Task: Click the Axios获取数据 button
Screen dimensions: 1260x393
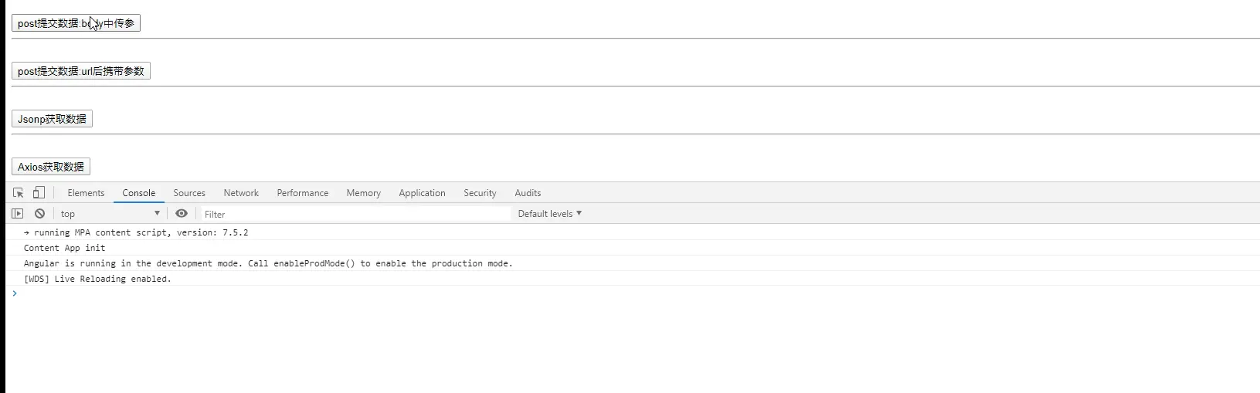Action: coord(51,167)
